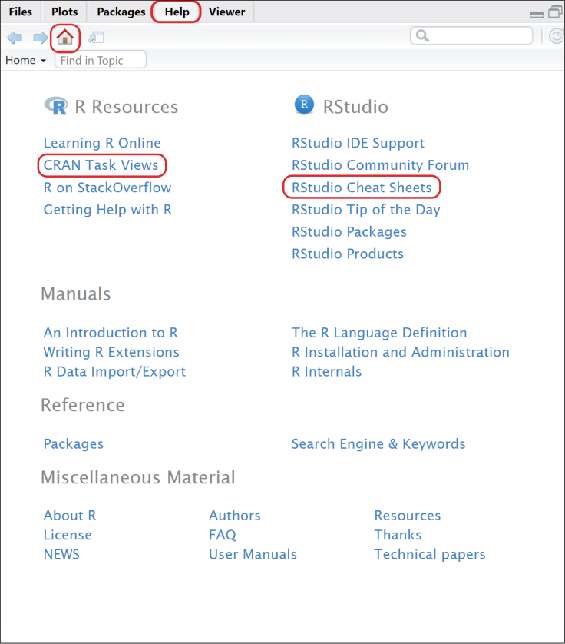Open the Home dropdown menu
Screen dimensions: 565x644
click(26, 61)
